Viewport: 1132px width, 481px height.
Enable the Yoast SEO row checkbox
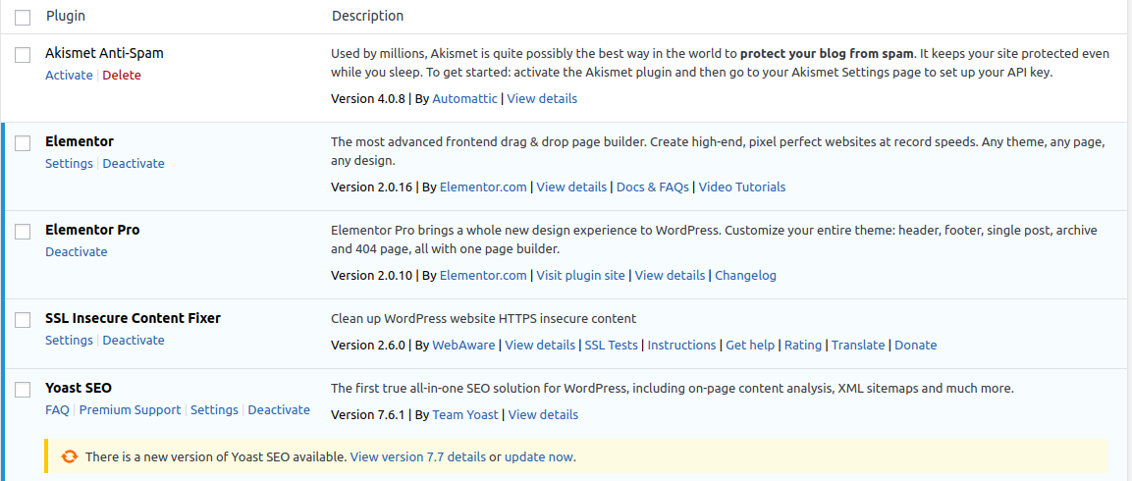coord(23,390)
